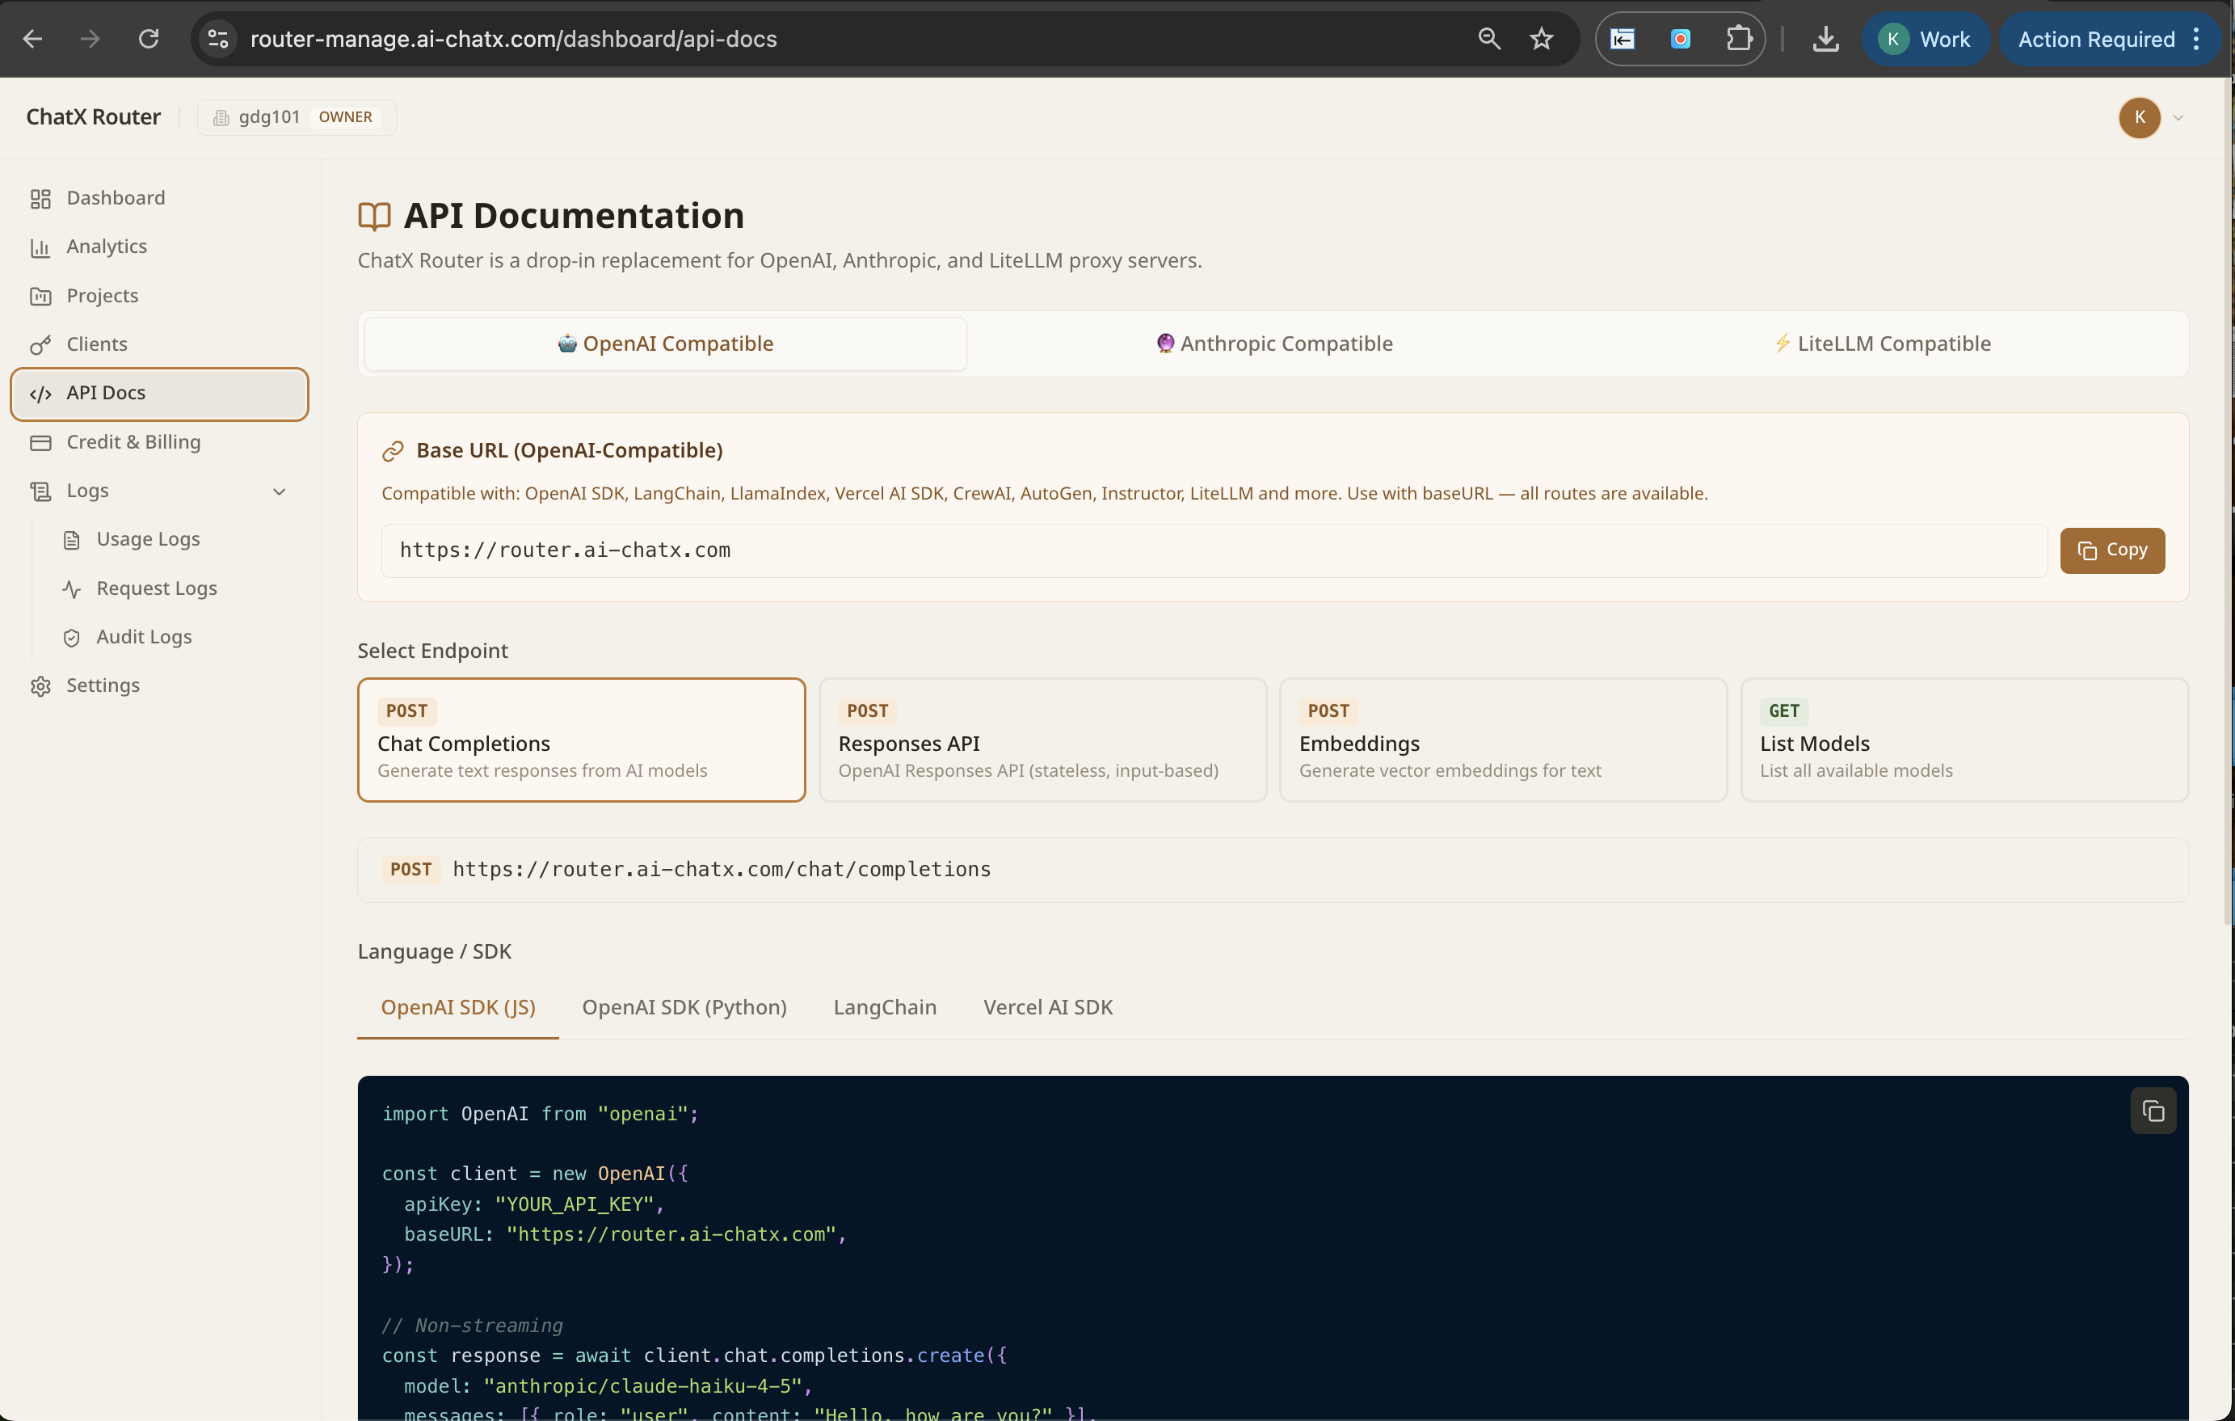Open Request Logs

coord(175,588)
